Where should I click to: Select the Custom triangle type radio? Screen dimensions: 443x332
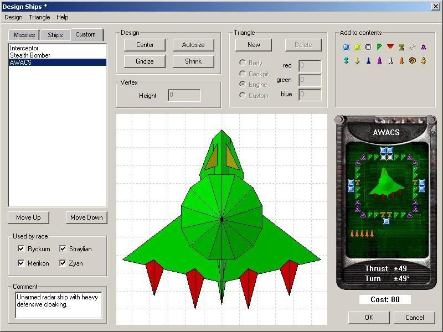click(x=242, y=95)
